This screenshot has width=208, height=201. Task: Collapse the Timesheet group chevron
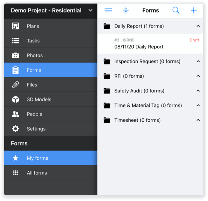198,120
